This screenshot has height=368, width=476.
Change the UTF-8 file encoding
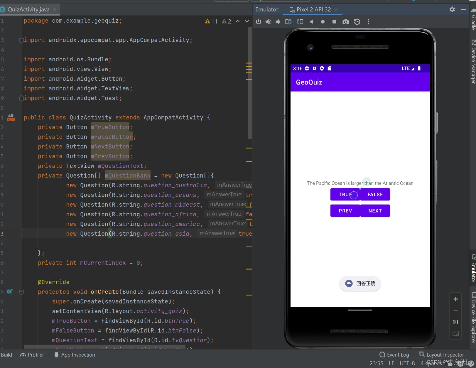click(407, 363)
